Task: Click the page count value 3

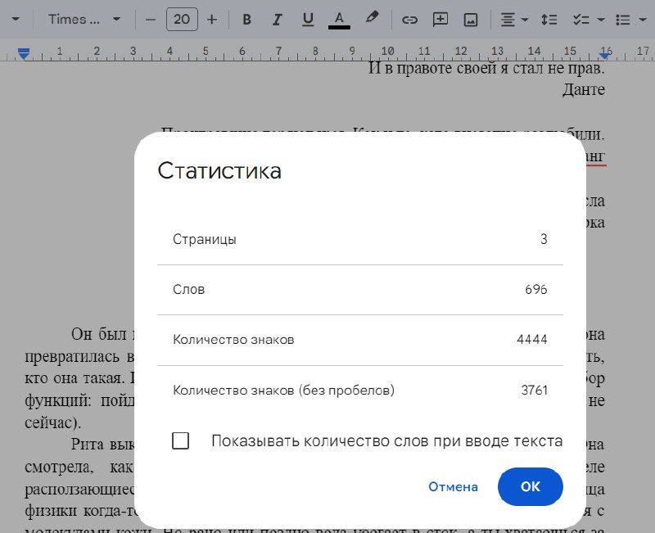Action: point(544,239)
